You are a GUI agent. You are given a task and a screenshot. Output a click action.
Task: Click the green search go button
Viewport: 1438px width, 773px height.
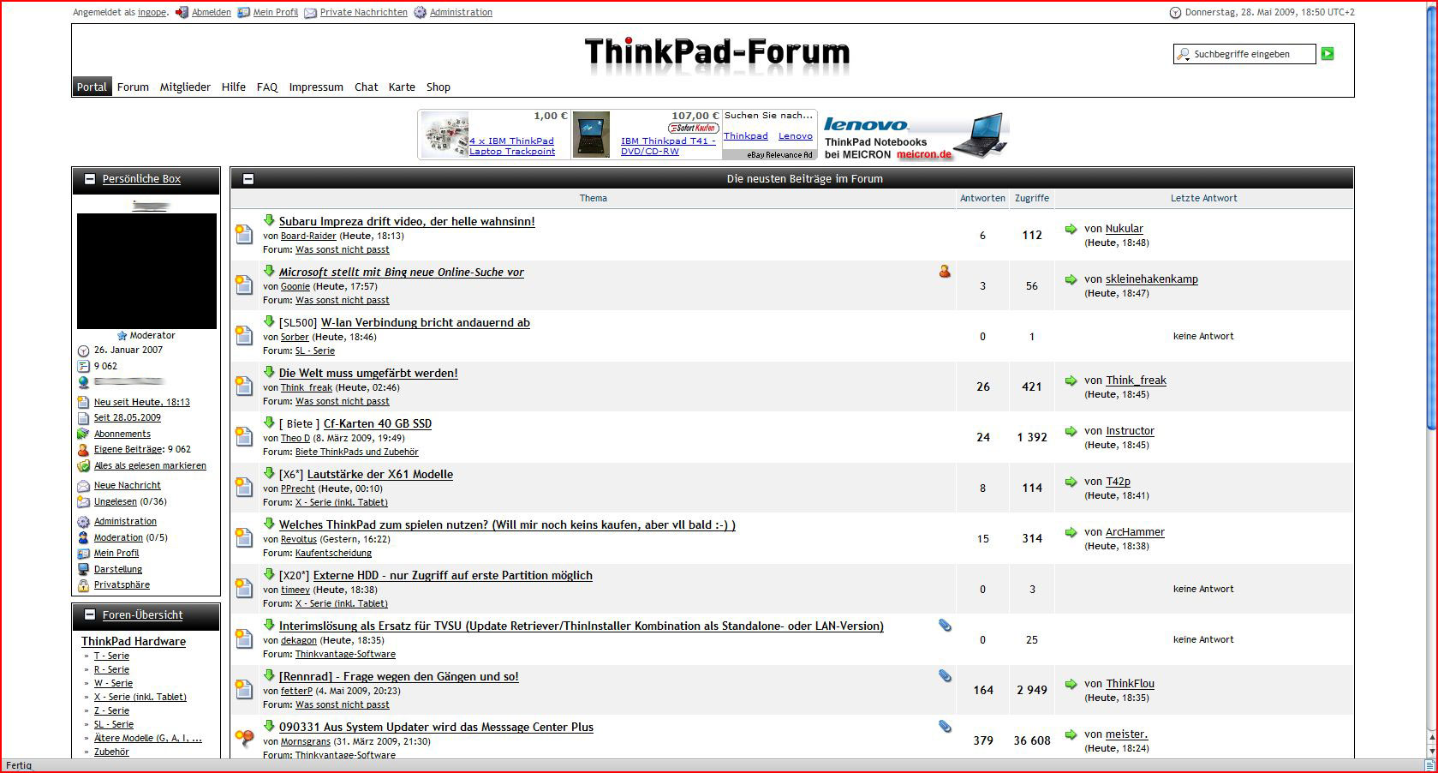1328,54
